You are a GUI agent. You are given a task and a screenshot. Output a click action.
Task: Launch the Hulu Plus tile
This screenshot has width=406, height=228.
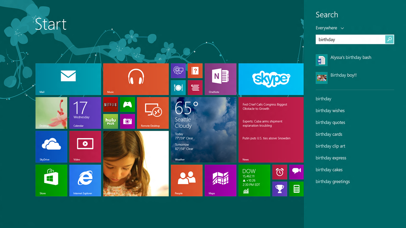pyautogui.click(x=111, y=121)
